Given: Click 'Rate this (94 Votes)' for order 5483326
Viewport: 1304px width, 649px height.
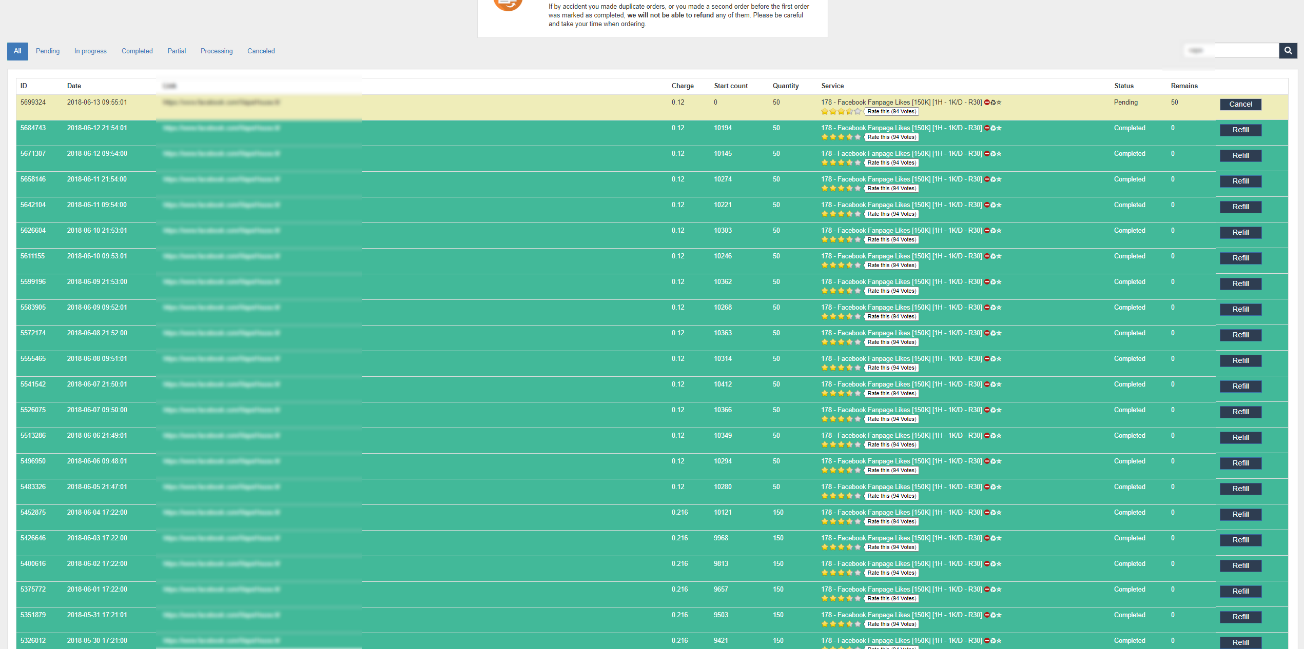Looking at the screenshot, I should [891, 496].
